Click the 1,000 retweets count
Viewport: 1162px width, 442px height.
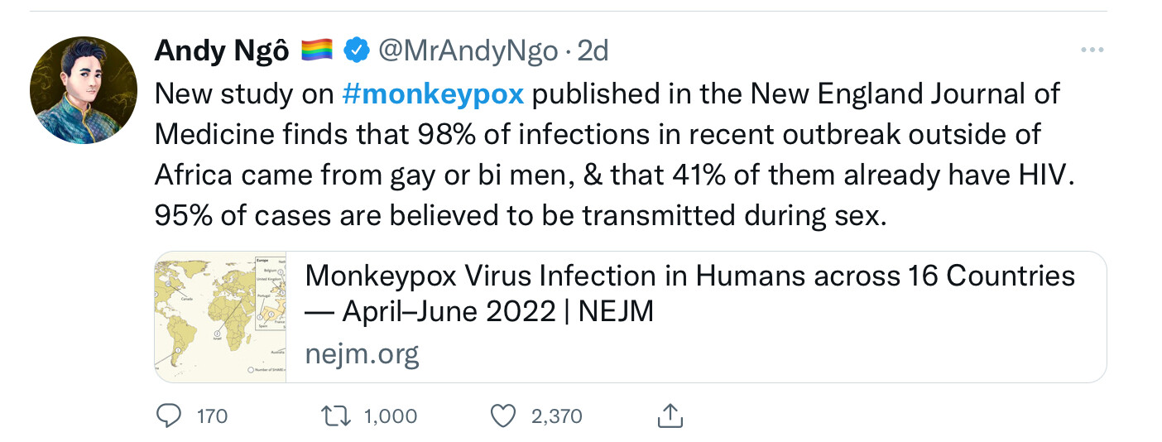click(x=391, y=416)
